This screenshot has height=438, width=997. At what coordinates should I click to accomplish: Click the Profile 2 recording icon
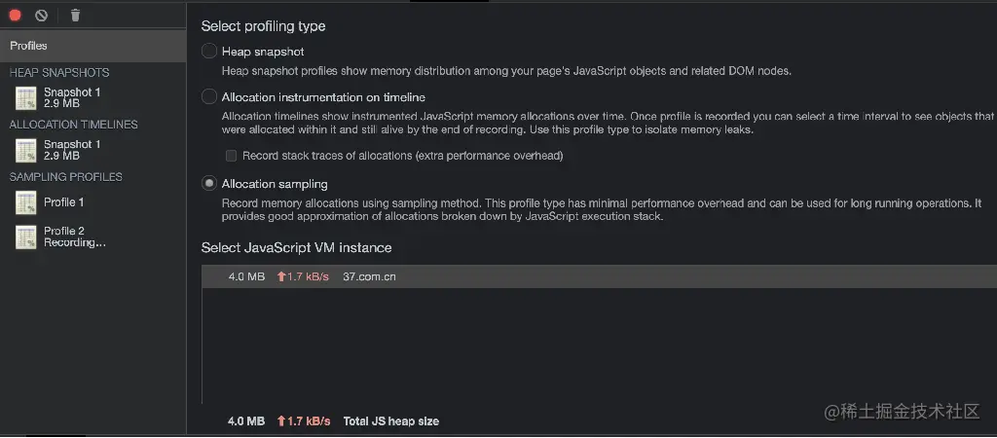click(25, 237)
